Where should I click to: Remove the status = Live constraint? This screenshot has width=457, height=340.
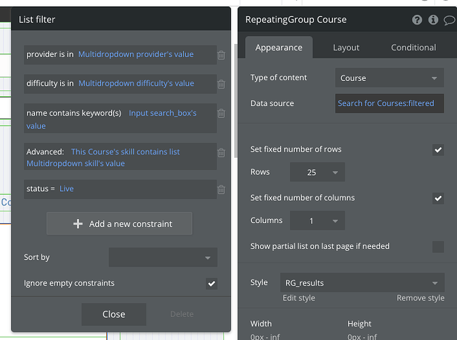click(x=221, y=190)
